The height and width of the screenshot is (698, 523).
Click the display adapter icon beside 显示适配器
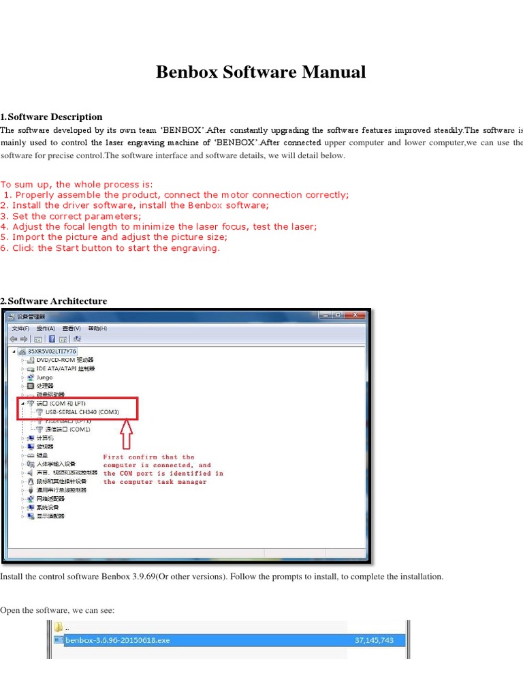point(31,516)
